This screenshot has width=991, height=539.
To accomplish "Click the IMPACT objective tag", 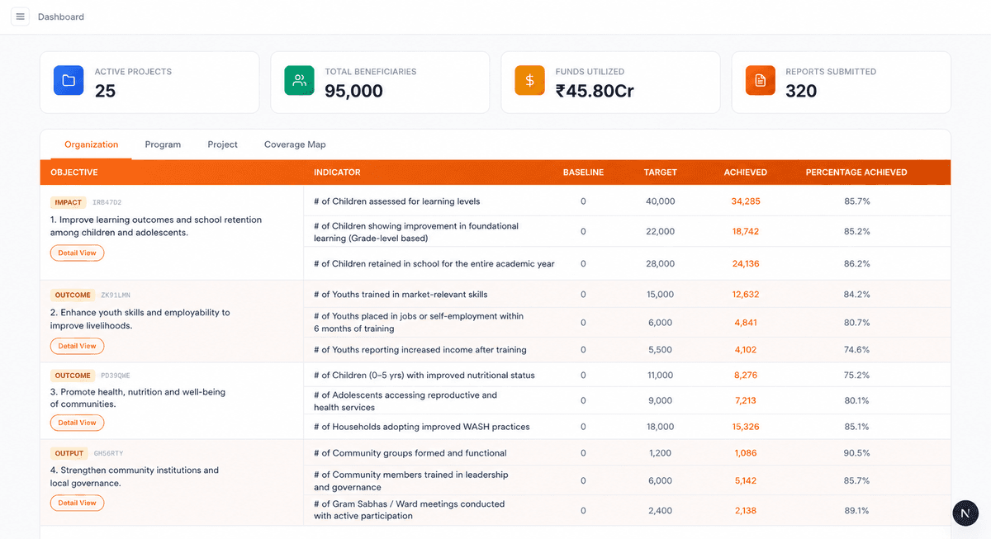I will click(69, 202).
